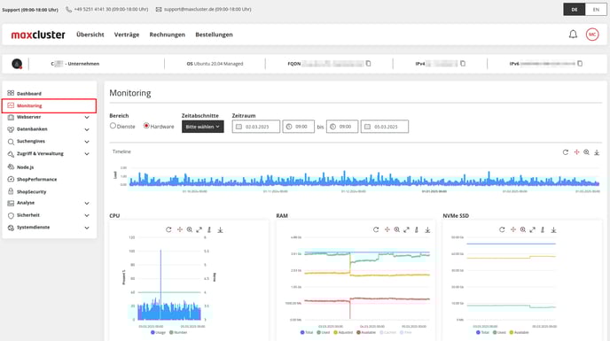Screen dimensions: 610x341
Task: Click the end time field after bis
Action: 342,127
